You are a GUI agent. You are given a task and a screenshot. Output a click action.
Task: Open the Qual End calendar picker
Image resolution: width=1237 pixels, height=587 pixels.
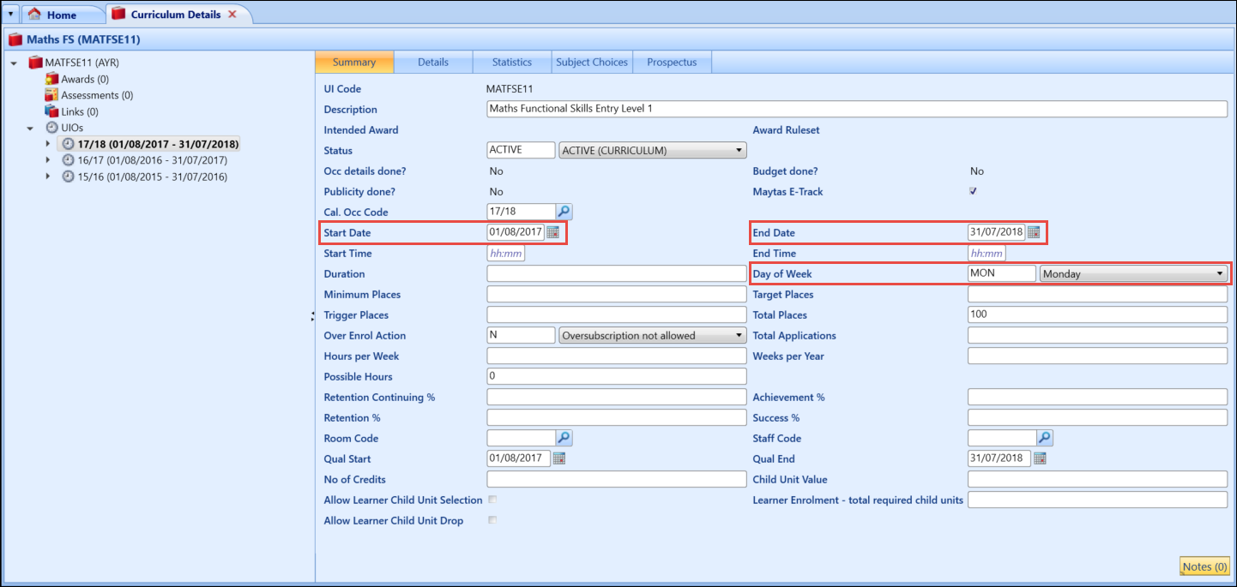tap(1039, 458)
